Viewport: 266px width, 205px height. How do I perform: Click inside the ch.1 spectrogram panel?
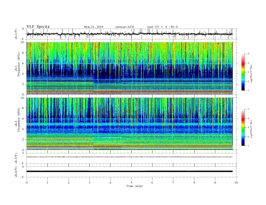coord(130,68)
